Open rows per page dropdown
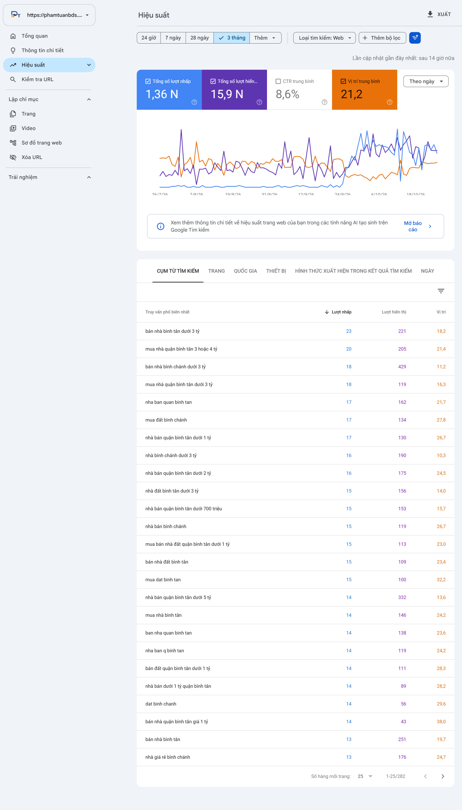Image resolution: width=462 pixels, height=810 pixels. pos(365,776)
